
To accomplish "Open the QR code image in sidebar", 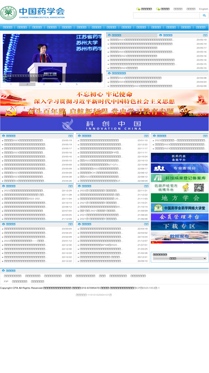I will pos(199,188).
